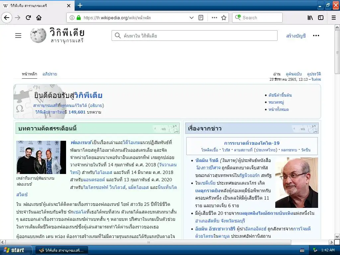This screenshot has width=340, height=255.
Task: Open the อัยมัน อัซเซาะวาฮิรี link
Action: [x=215, y=229]
